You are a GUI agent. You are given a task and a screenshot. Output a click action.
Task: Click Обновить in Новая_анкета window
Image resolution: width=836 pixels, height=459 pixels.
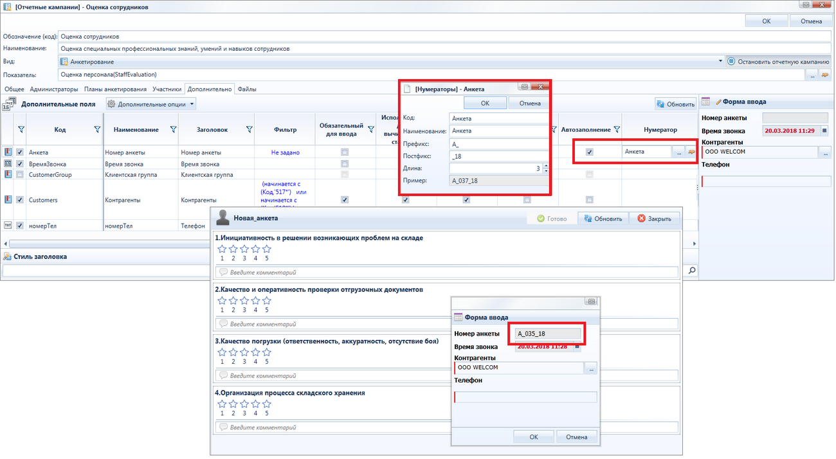tap(603, 219)
